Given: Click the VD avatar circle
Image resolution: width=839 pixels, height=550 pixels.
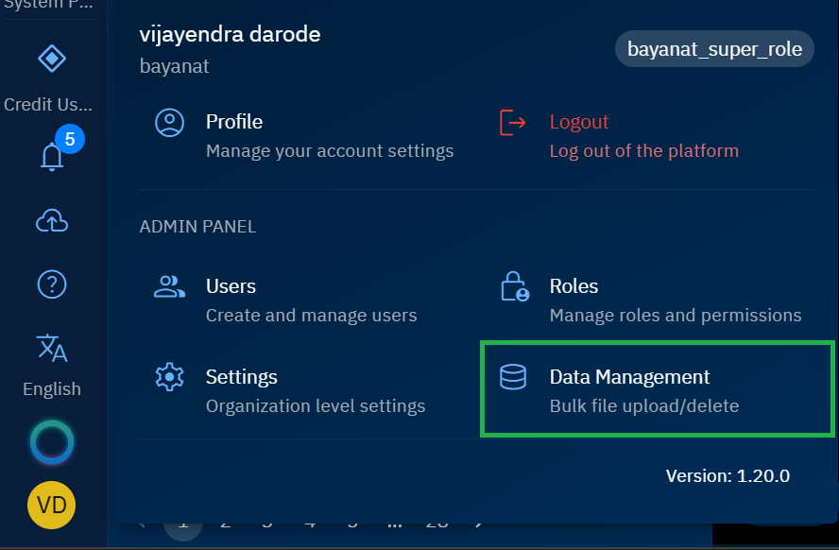Looking at the screenshot, I should [x=51, y=506].
